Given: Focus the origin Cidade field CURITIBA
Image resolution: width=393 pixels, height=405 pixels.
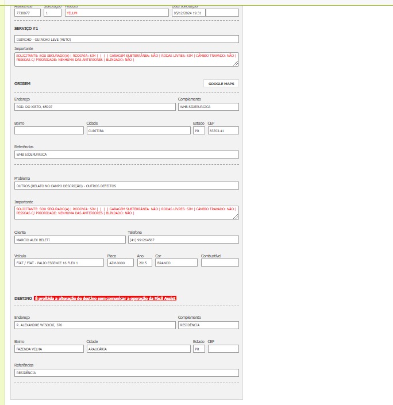Looking at the screenshot, I should pos(138,130).
